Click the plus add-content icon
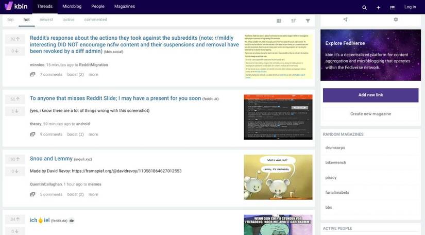This screenshot has height=235, width=425. pos(379,8)
